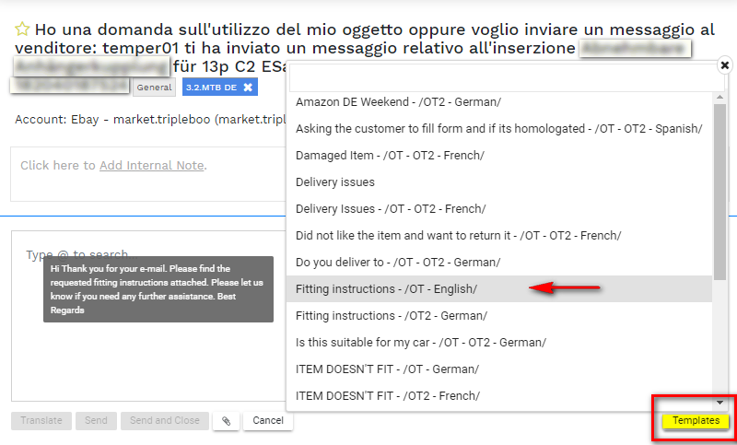Star this message subject
Viewport: 737px width, 445px height.
pyautogui.click(x=22, y=29)
